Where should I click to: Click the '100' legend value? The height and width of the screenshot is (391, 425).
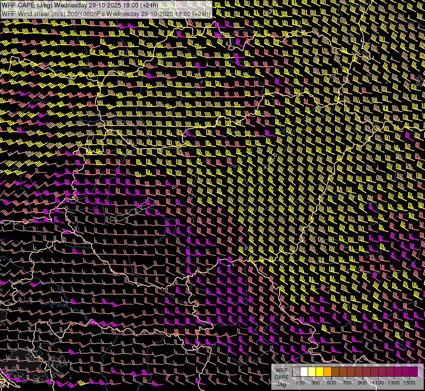pyautogui.click(x=300, y=383)
